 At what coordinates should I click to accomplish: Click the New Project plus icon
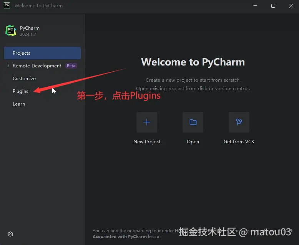click(147, 122)
